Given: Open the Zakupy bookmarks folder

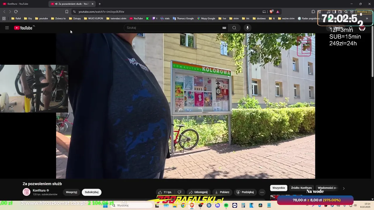Looking at the screenshot, I should (75, 18).
